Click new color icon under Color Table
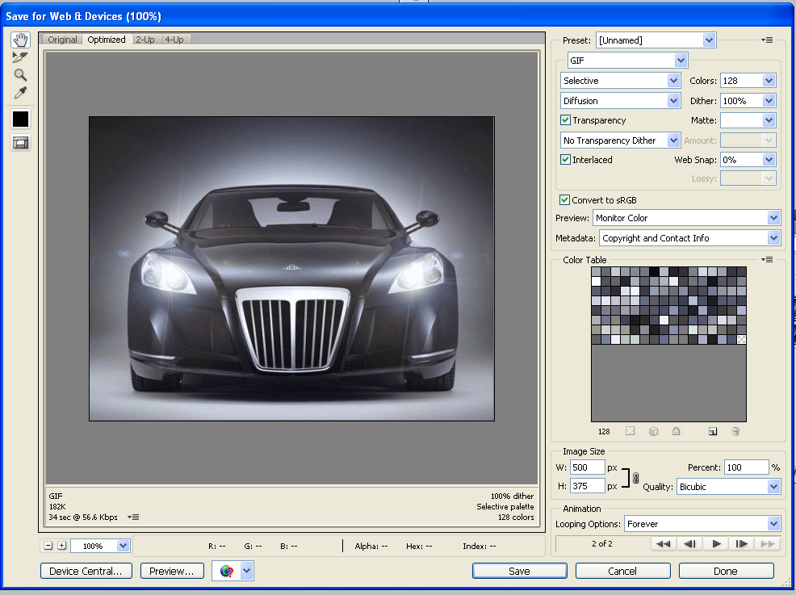Screen dimensions: 796x595 point(713,431)
